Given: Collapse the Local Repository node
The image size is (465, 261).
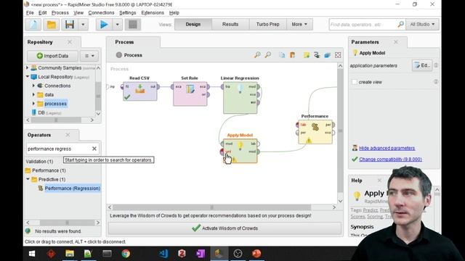Looking at the screenshot, I should (28, 77).
